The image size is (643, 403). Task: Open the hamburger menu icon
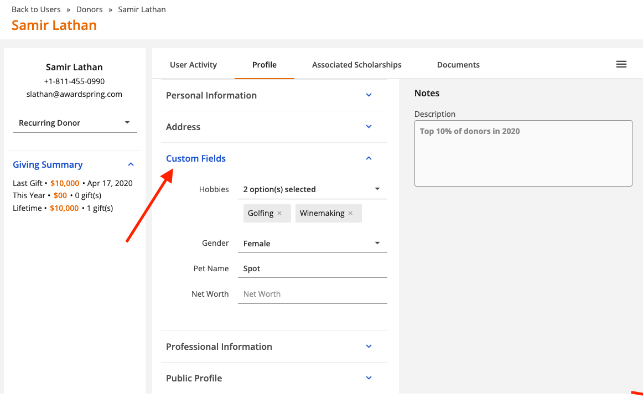point(621,64)
